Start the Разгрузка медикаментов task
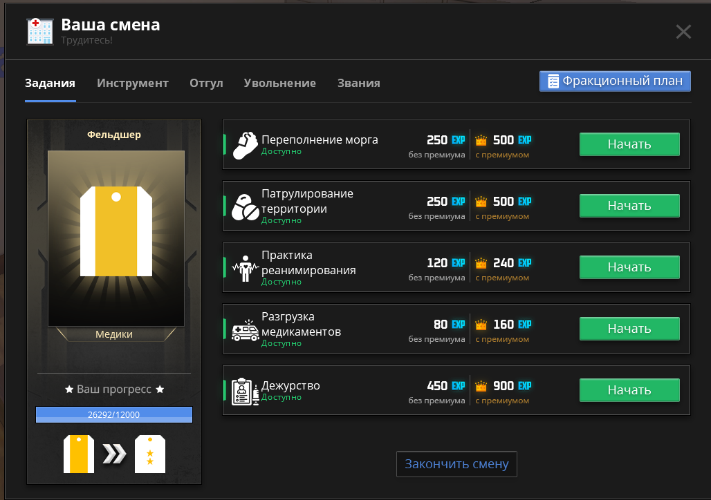The width and height of the screenshot is (711, 500). (x=629, y=329)
